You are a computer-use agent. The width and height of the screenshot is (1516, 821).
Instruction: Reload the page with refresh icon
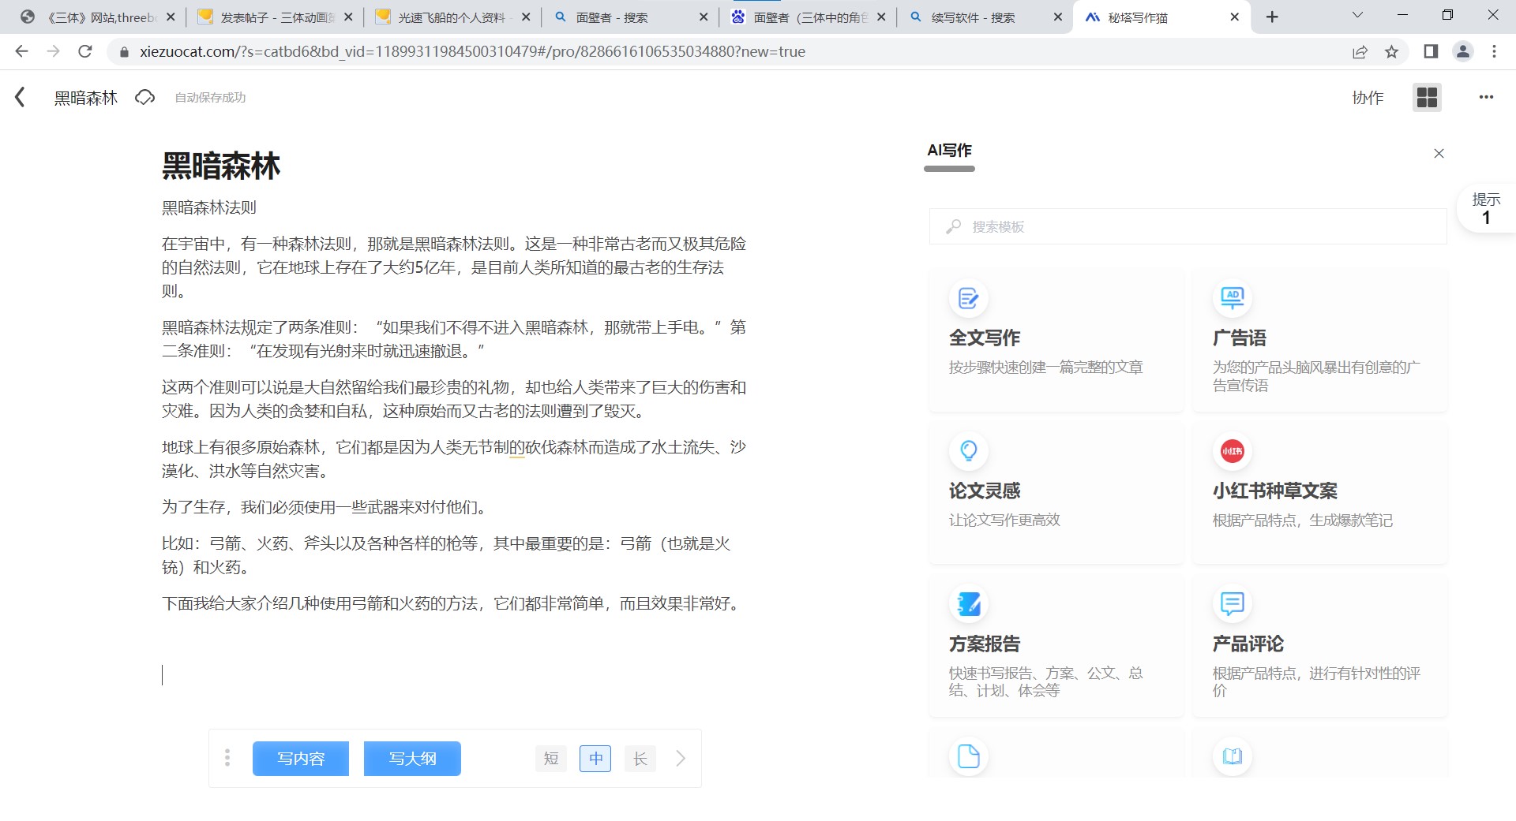85,51
